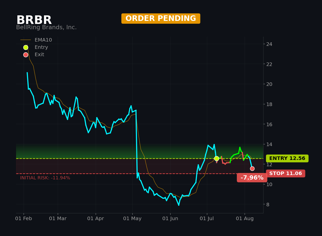The width and height of the screenshot is (322, 236).
Task: Click the 14 price axis label
Action: [269, 144]
